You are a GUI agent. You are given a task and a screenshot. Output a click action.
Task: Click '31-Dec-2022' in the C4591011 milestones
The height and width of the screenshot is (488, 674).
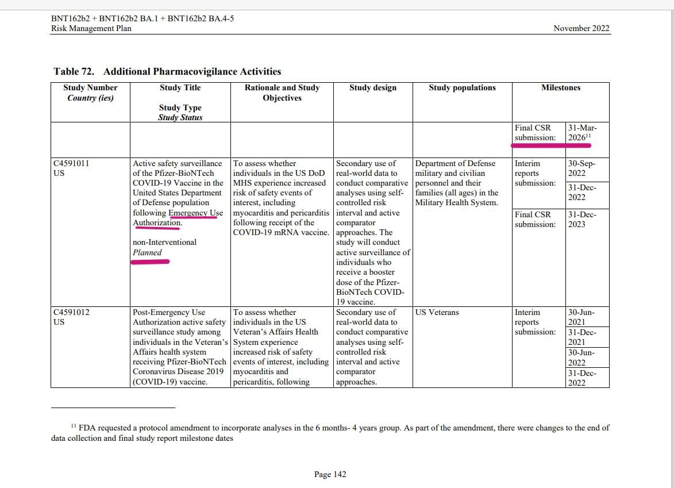(x=582, y=192)
